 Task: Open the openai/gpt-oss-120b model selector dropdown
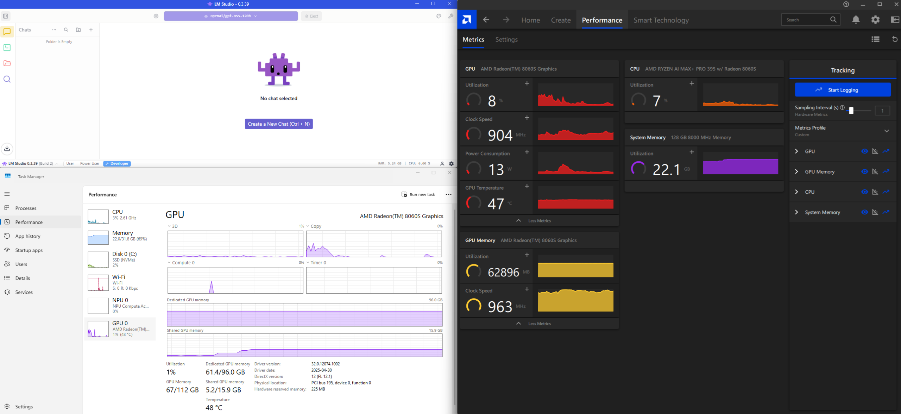[231, 16]
